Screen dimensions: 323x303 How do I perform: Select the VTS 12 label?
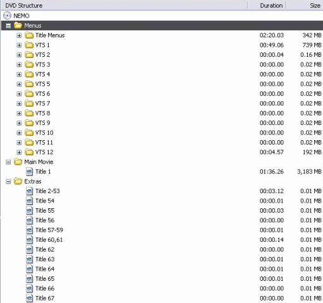[44, 152]
